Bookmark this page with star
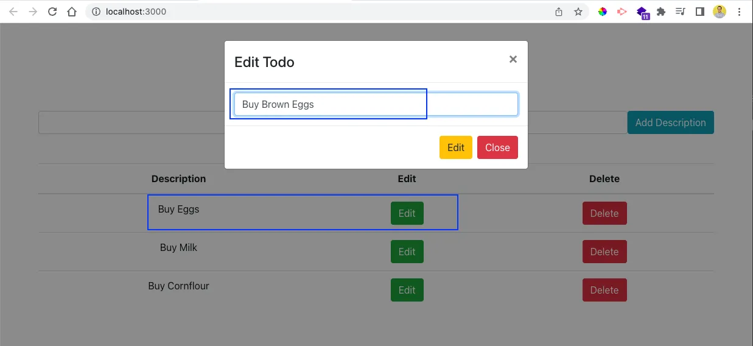Viewport: 753px width, 346px height. coord(578,12)
